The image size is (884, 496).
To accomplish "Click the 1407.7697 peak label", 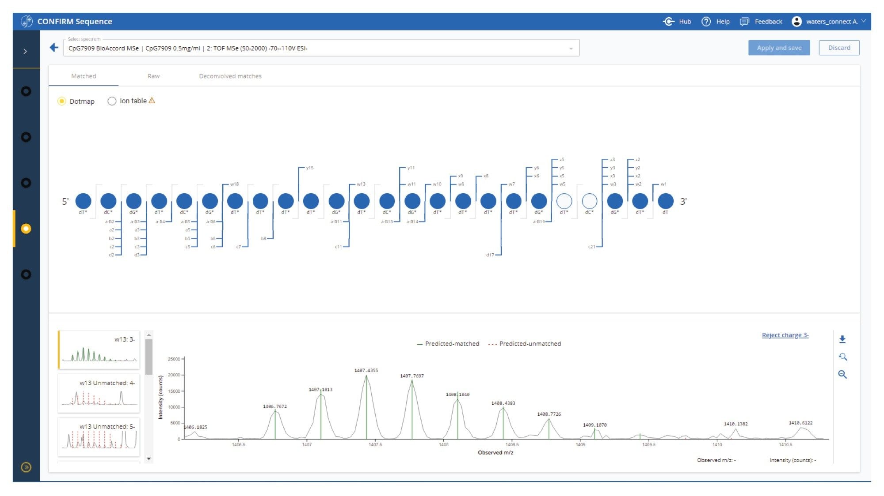I will tap(412, 376).
